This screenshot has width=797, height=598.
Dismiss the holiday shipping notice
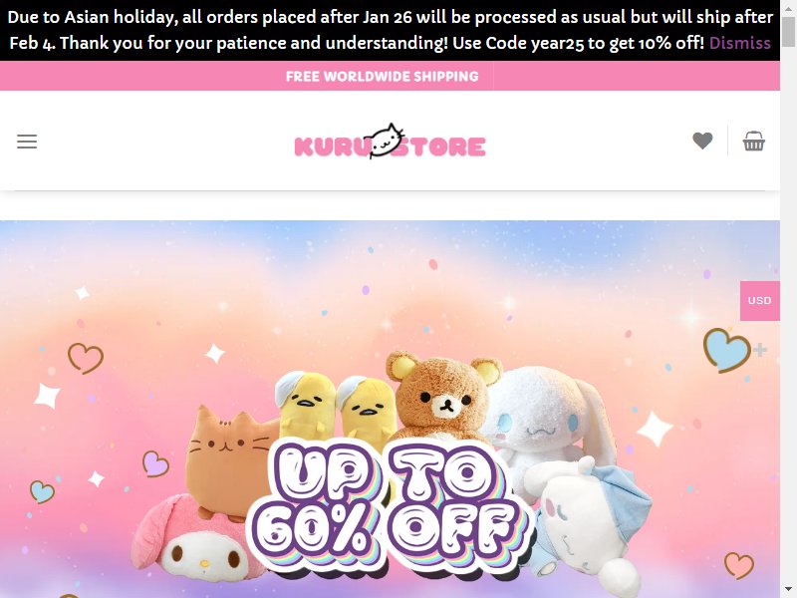tap(739, 43)
